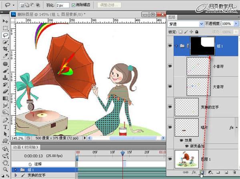Click the add layer mask icon

coord(202,172)
